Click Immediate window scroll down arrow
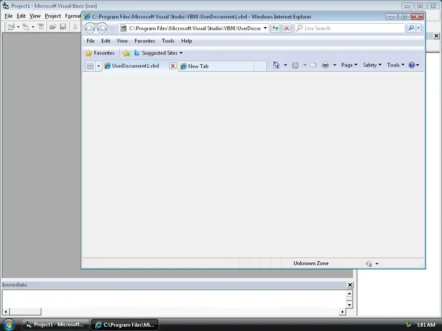442x331 pixels. pyautogui.click(x=349, y=305)
